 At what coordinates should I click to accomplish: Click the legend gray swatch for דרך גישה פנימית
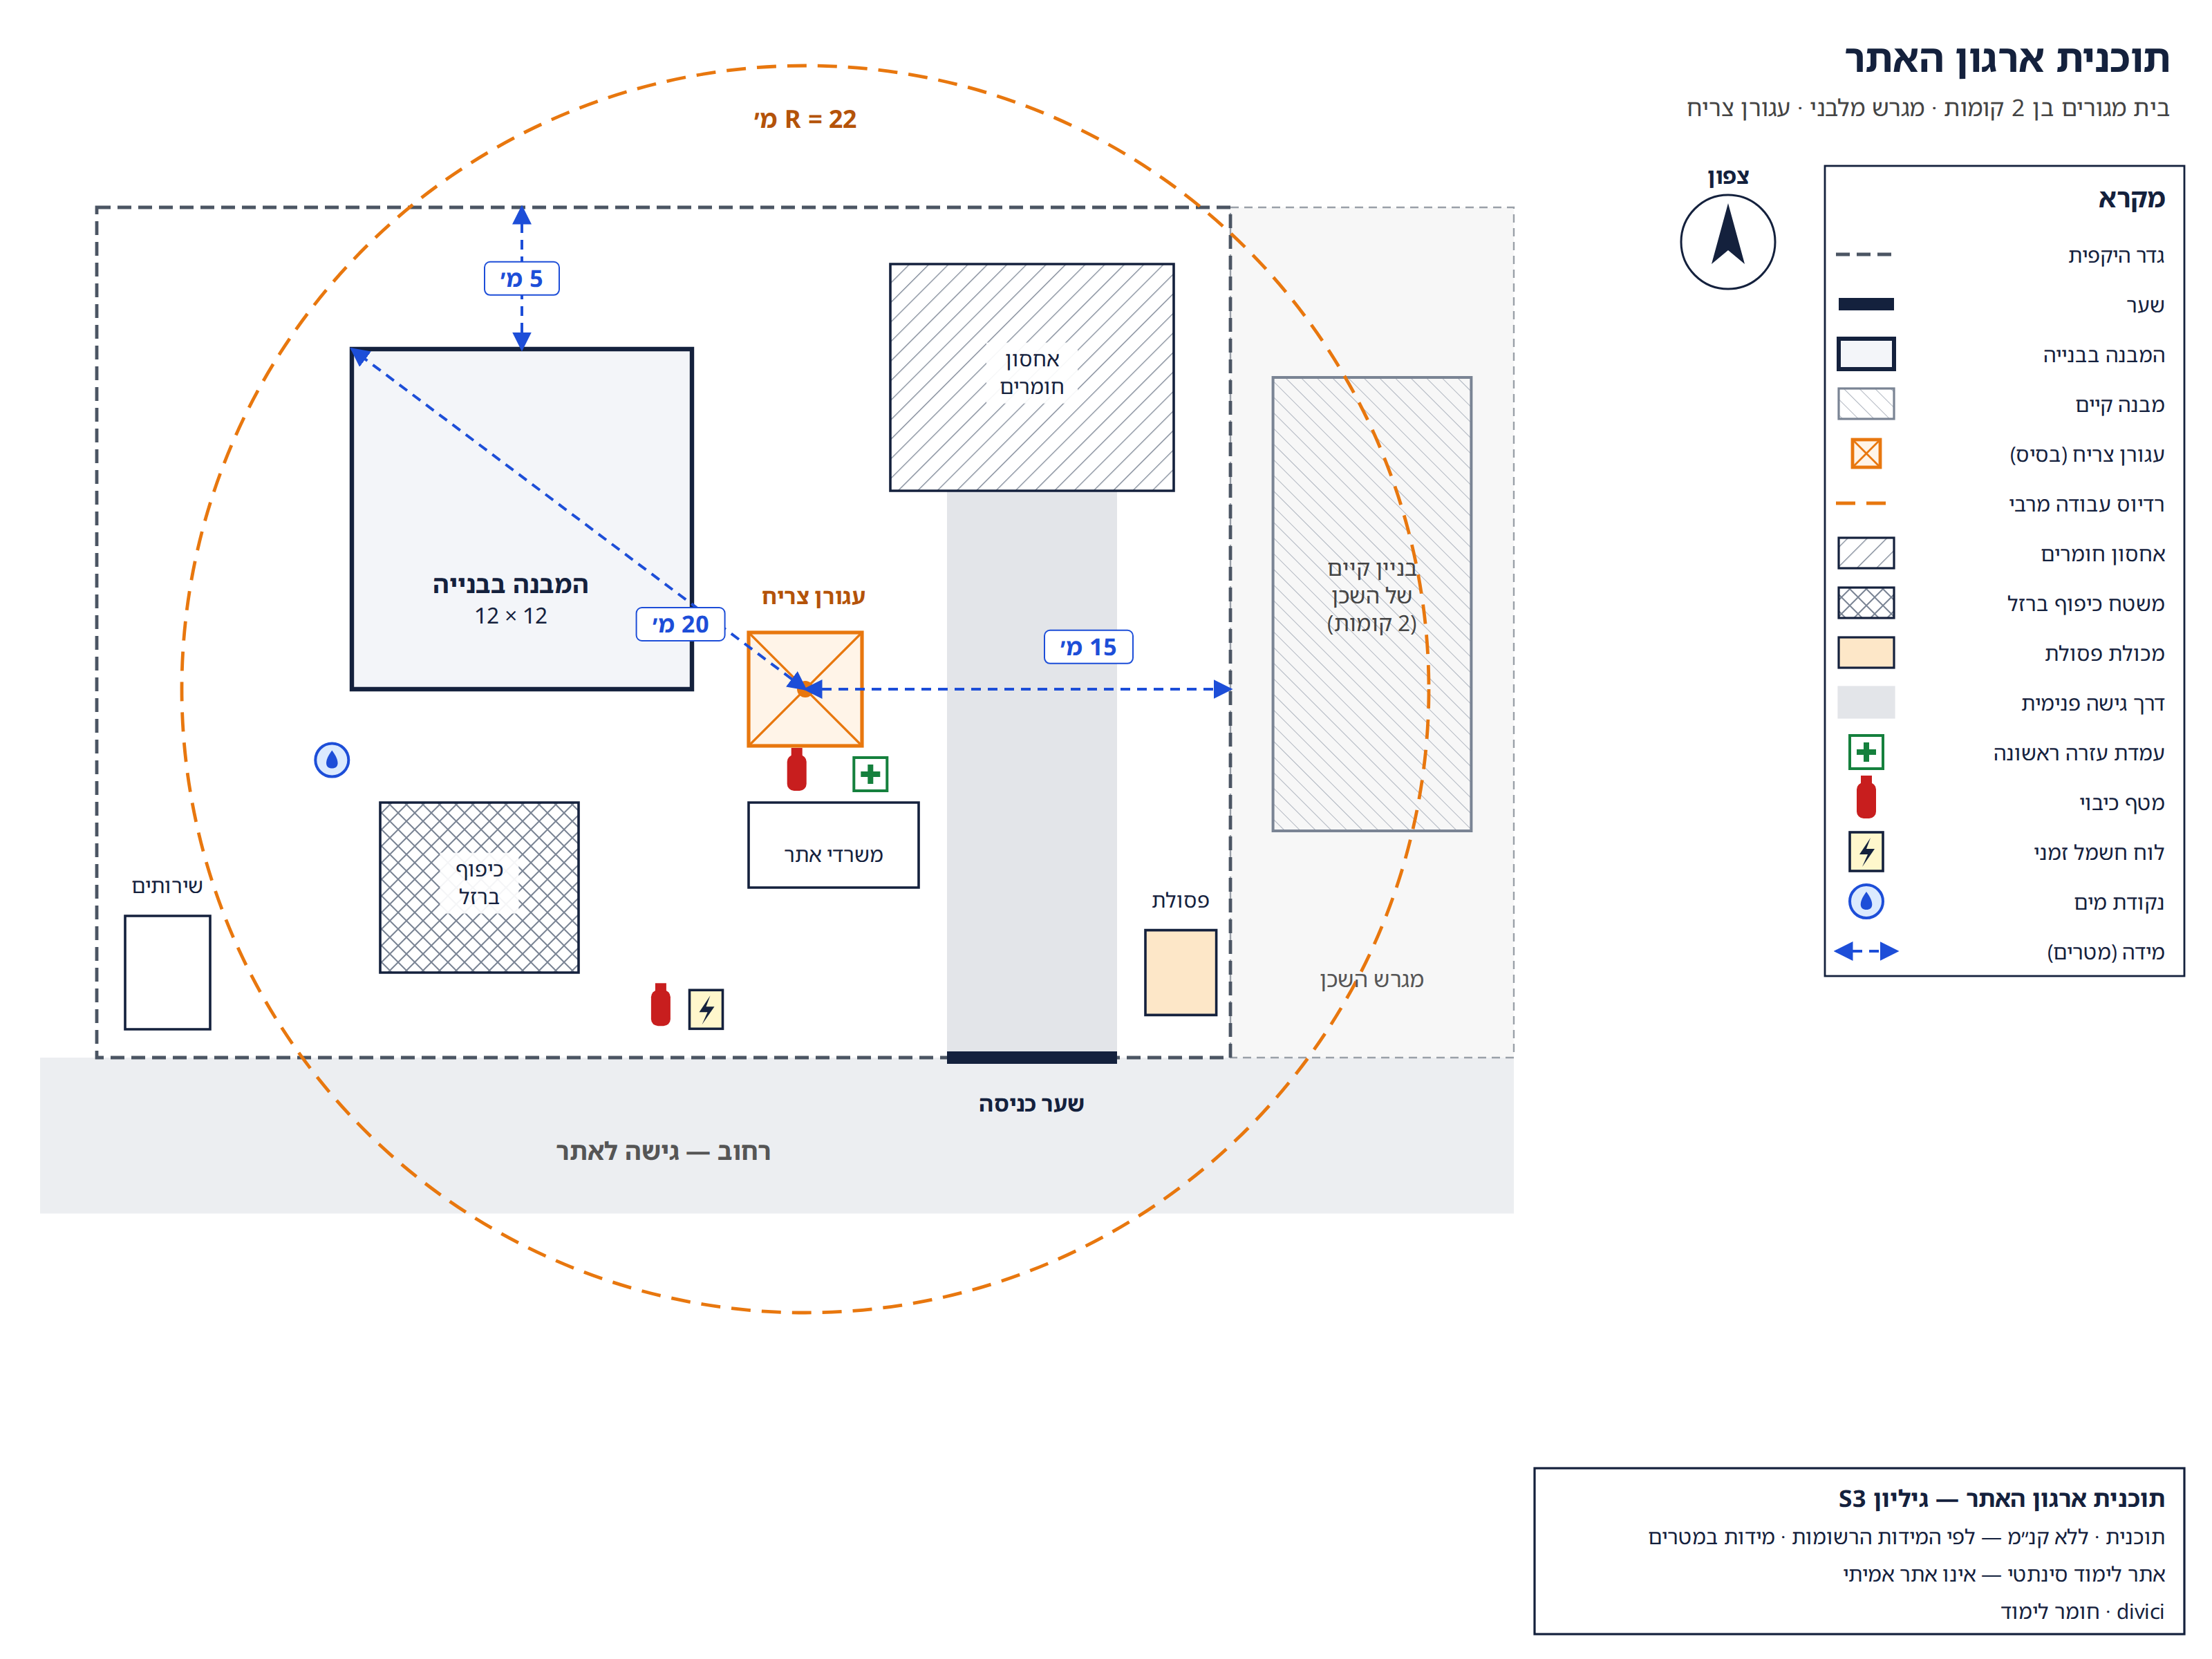point(1866,703)
